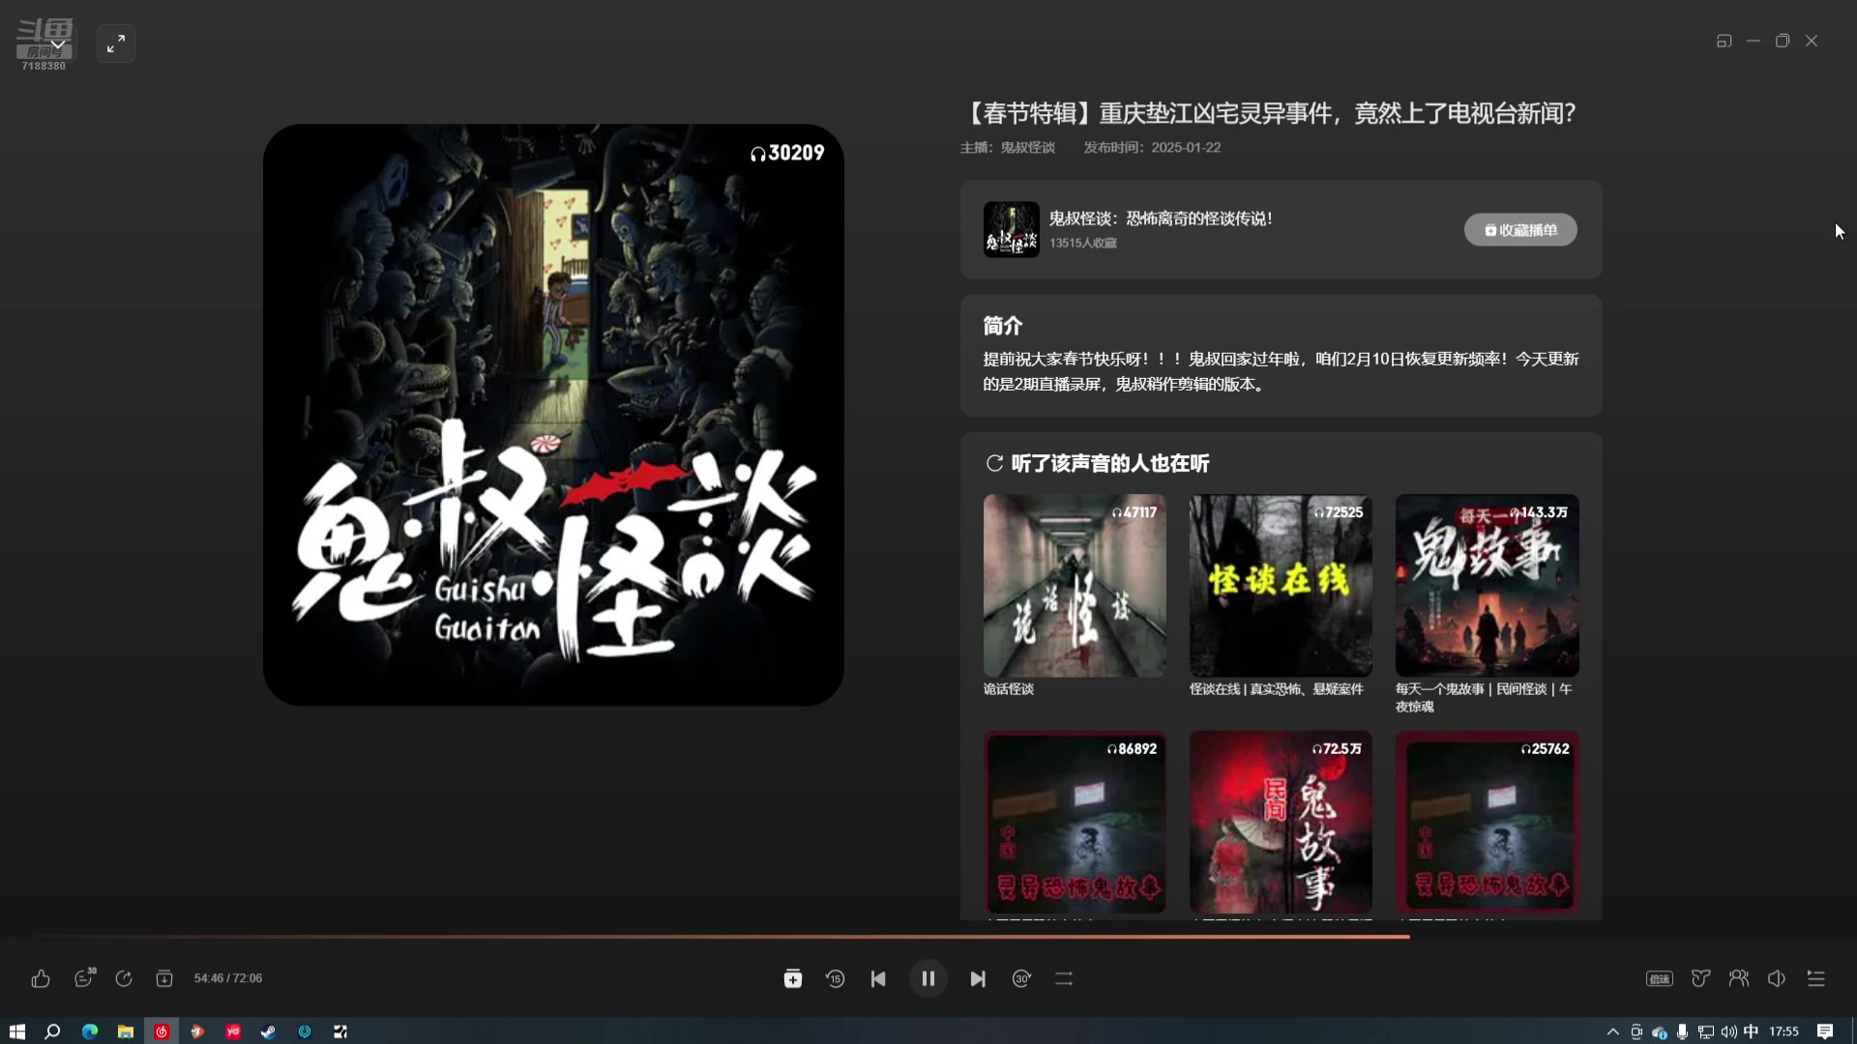The image size is (1857, 1044).
Task: Click 怪谈在线 | 真实恐怖、悬疑案件 title
Action: click(1277, 689)
